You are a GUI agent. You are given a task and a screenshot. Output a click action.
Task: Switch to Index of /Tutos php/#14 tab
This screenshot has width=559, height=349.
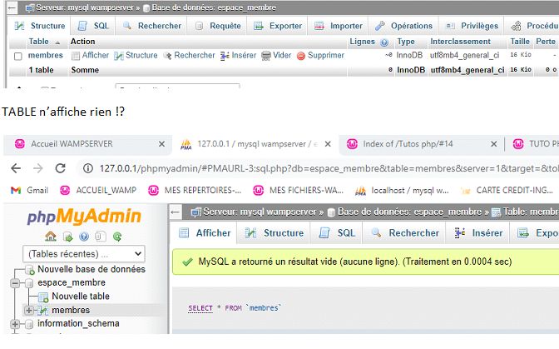(408, 144)
